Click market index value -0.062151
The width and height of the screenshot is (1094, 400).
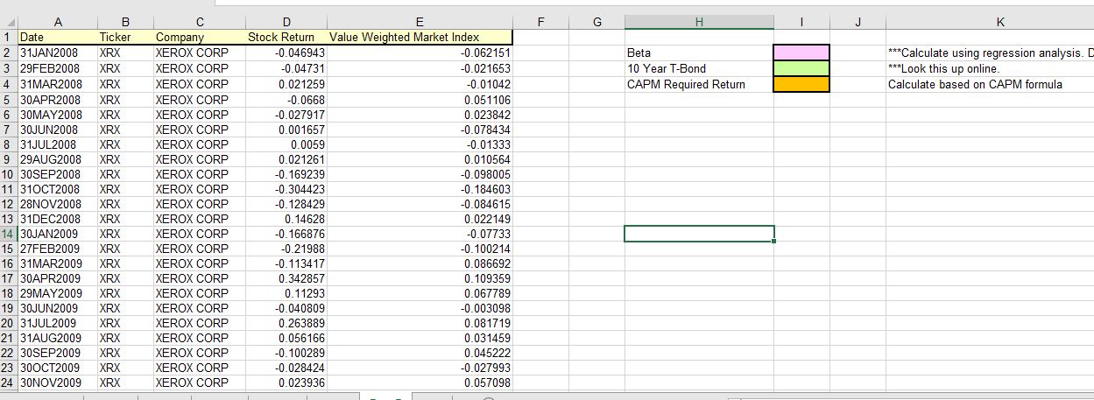[419, 53]
